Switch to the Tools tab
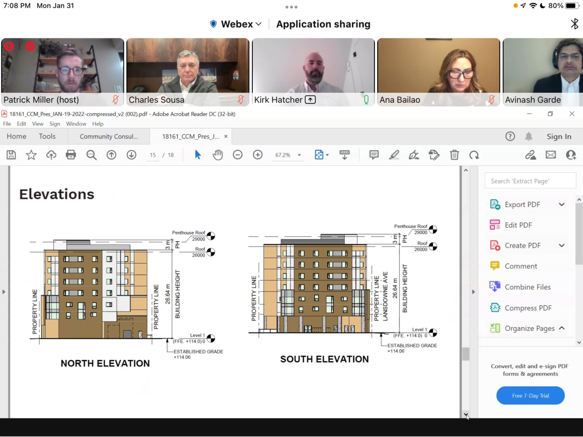583x437 pixels. tap(47, 136)
